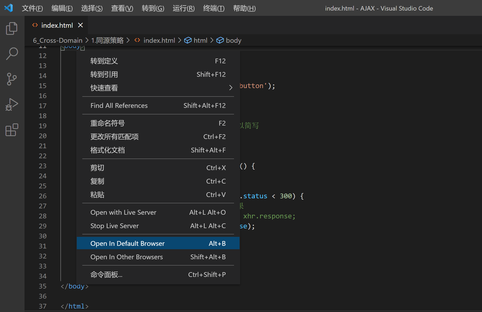Open the 帮助 menu
Image resolution: width=482 pixels, height=312 pixels.
click(x=244, y=8)
